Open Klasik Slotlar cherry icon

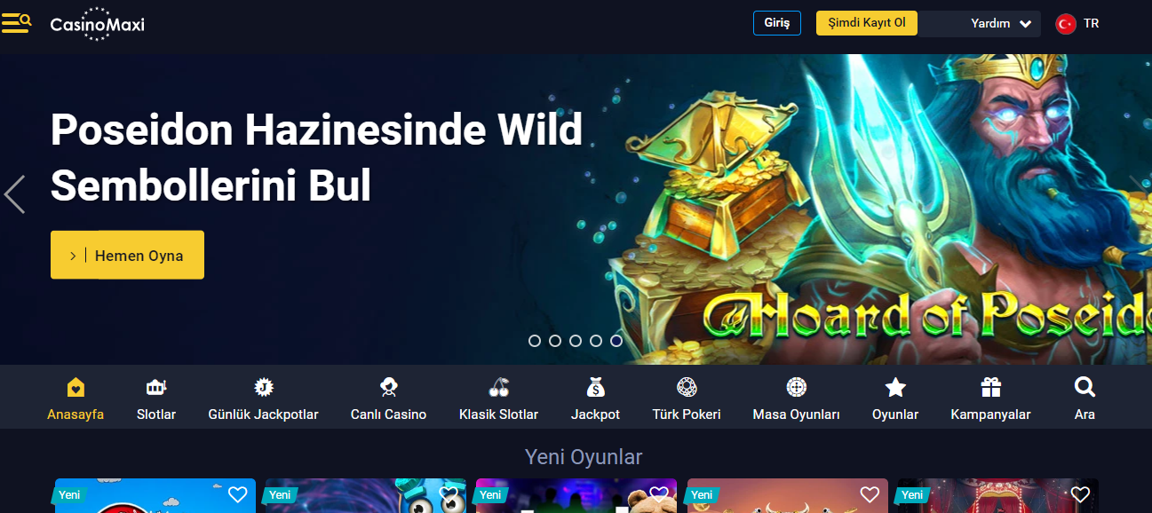[x=499, y=388]
